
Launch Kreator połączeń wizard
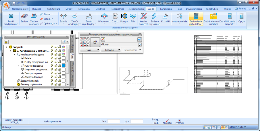144,19
